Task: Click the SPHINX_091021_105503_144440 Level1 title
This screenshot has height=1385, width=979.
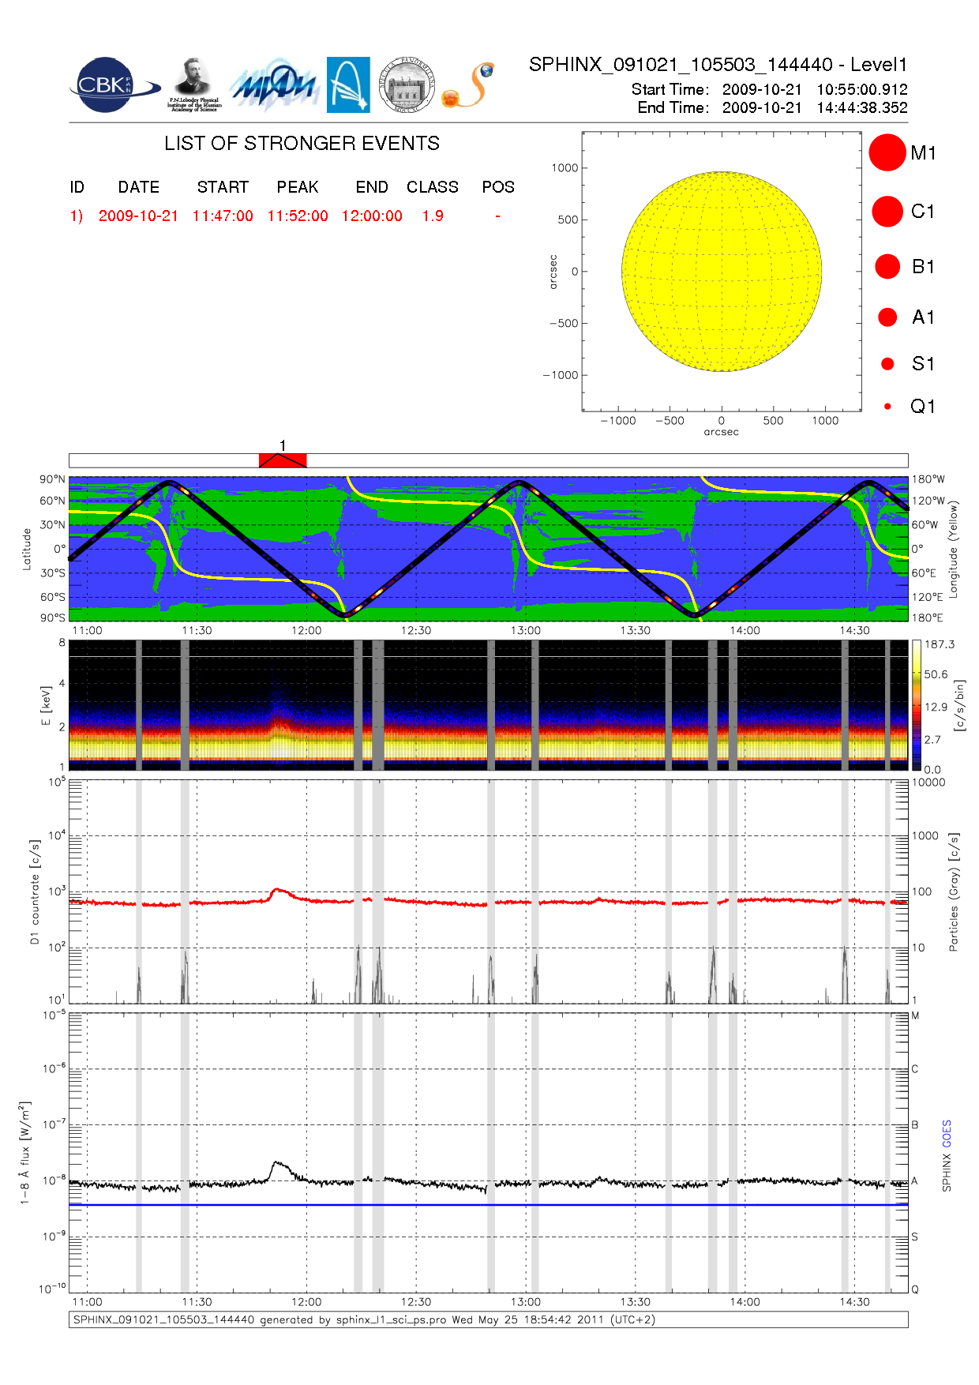Action: click(718, 65)
